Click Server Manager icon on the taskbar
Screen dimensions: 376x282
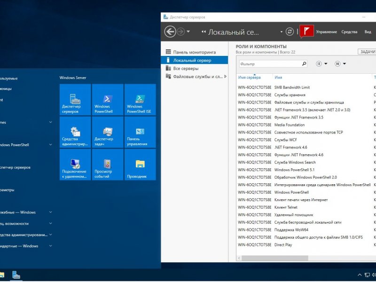pyautogui.click(x=16, y=275)
